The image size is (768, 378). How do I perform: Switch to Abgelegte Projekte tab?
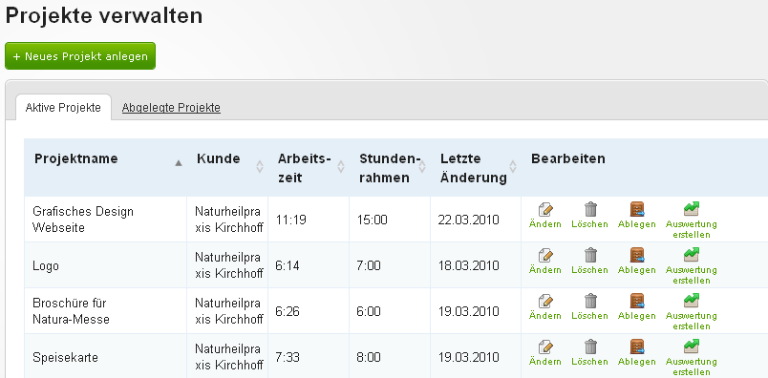171,108
